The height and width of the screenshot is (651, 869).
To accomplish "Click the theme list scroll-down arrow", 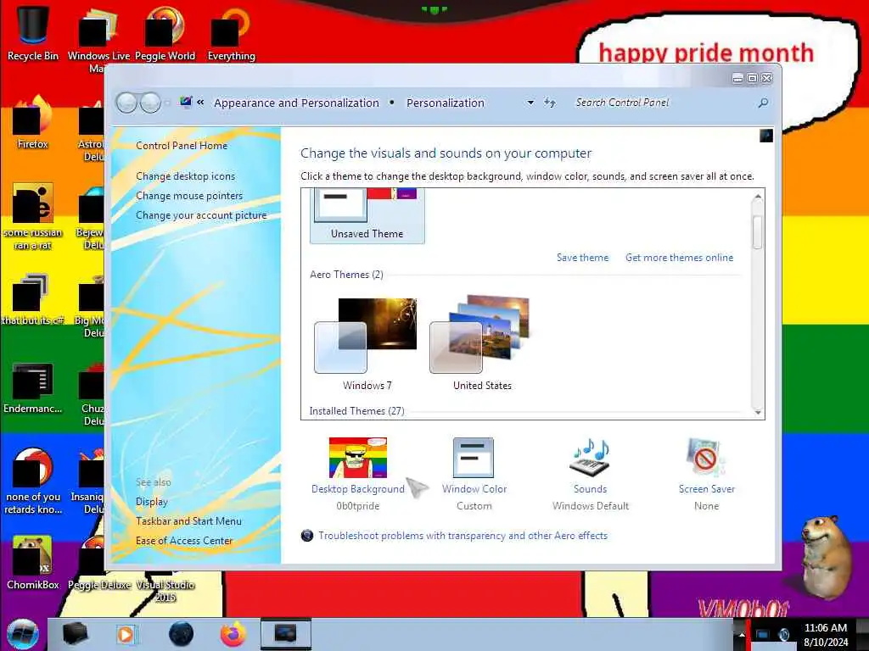I will tap(758, 413).
